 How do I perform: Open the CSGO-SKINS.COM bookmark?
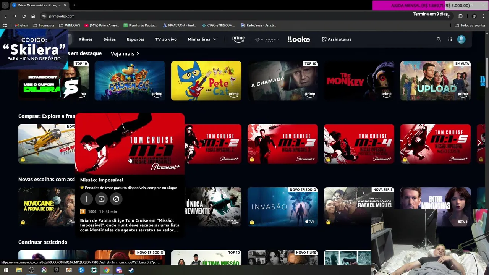[218, 25]
